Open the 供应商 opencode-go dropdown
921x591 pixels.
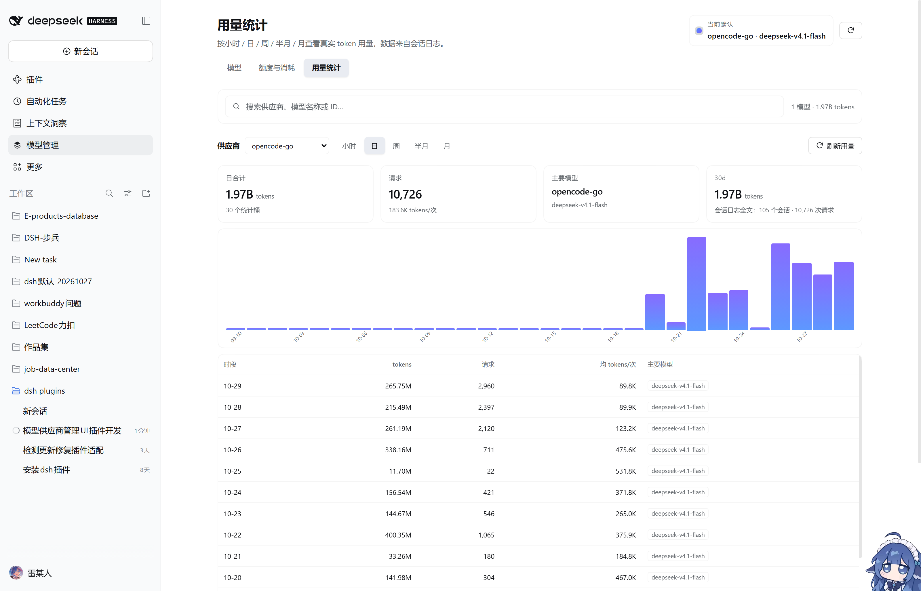pyautogui.click(x=287, y=146)
